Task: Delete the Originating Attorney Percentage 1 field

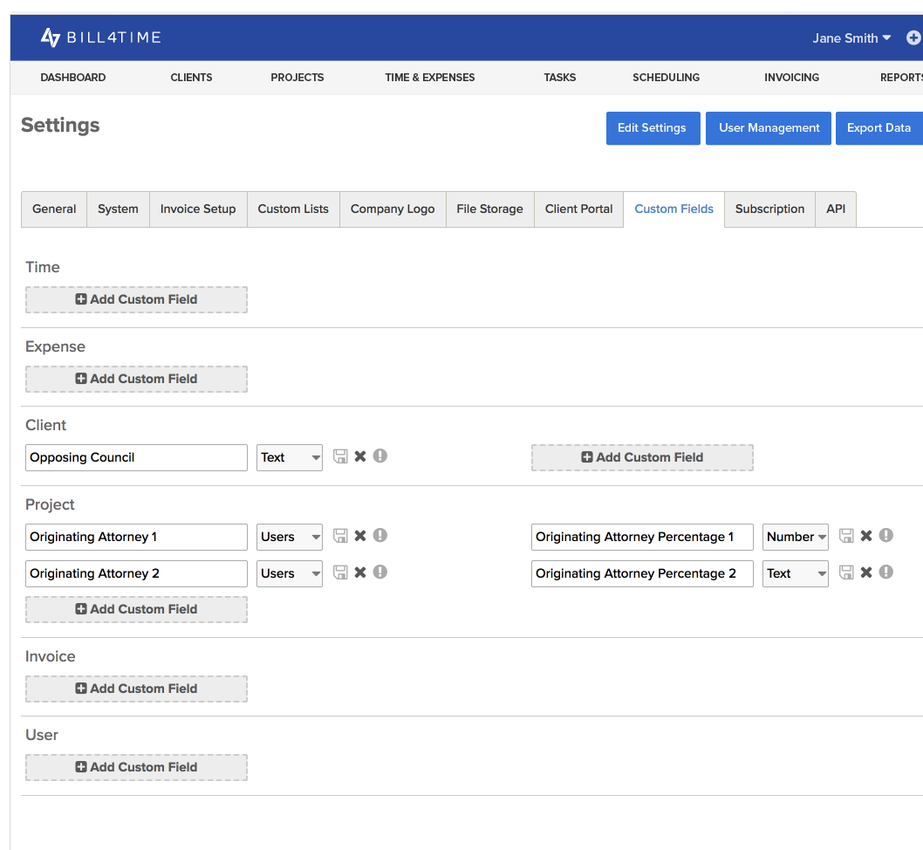Action: (x=866, y=536)
